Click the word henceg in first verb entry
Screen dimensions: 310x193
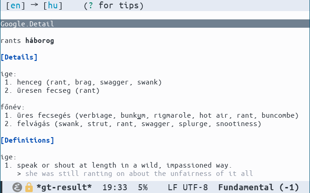pyautogui.click(x=29, y=82)
